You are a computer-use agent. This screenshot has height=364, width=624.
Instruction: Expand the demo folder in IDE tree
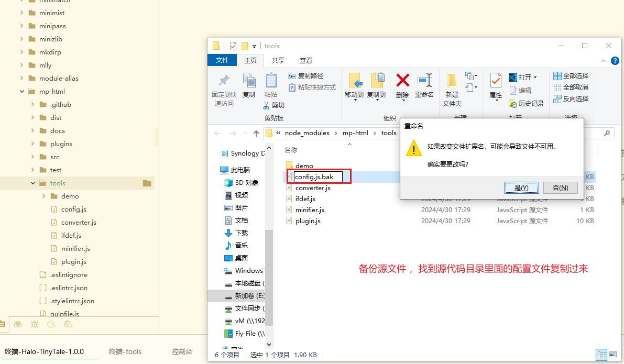(x=44, y=196)
